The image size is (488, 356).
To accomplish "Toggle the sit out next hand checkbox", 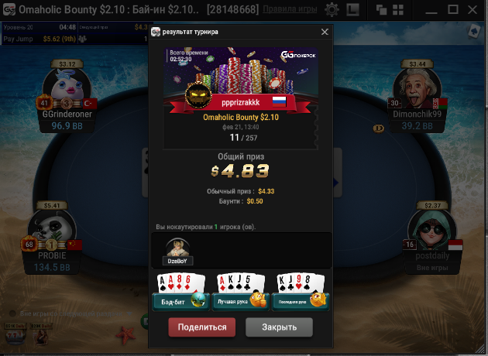I will coord(12,313).
